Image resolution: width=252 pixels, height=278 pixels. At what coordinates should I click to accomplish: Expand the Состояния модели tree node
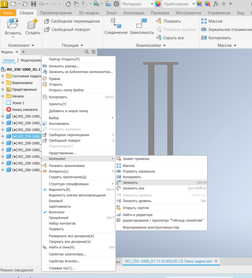[x=2, y=76]
